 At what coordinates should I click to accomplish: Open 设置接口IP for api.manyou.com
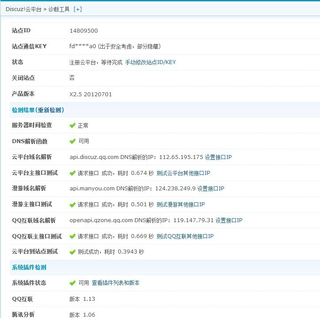tap(211, 189)
